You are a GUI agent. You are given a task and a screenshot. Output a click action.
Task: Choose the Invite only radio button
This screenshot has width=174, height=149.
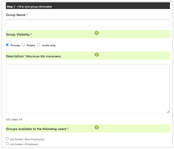tap(39, 45)
